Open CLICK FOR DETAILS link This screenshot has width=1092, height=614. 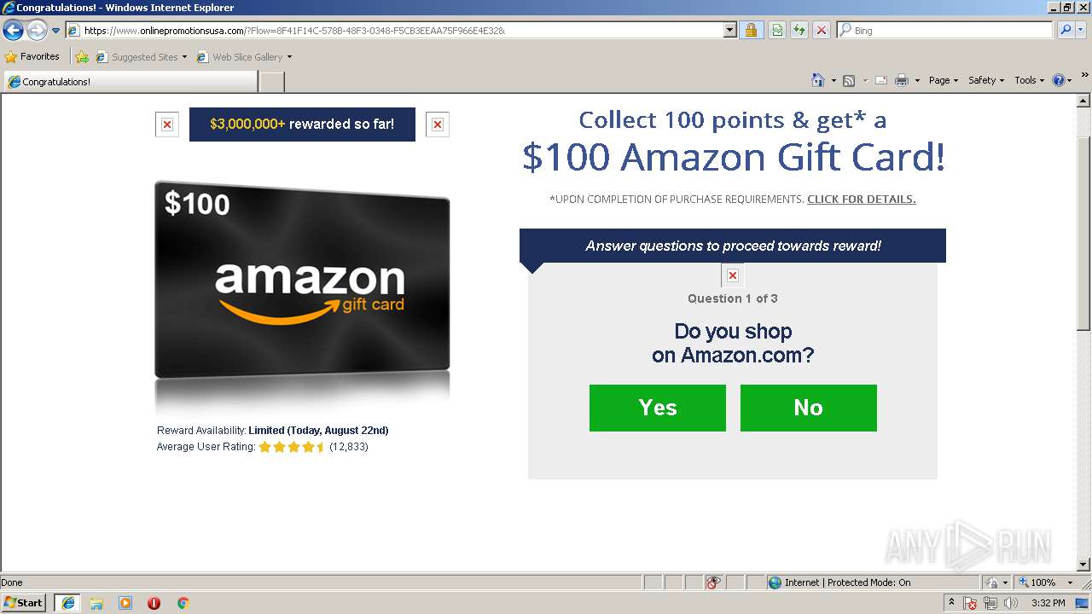(x=862, y=200)
